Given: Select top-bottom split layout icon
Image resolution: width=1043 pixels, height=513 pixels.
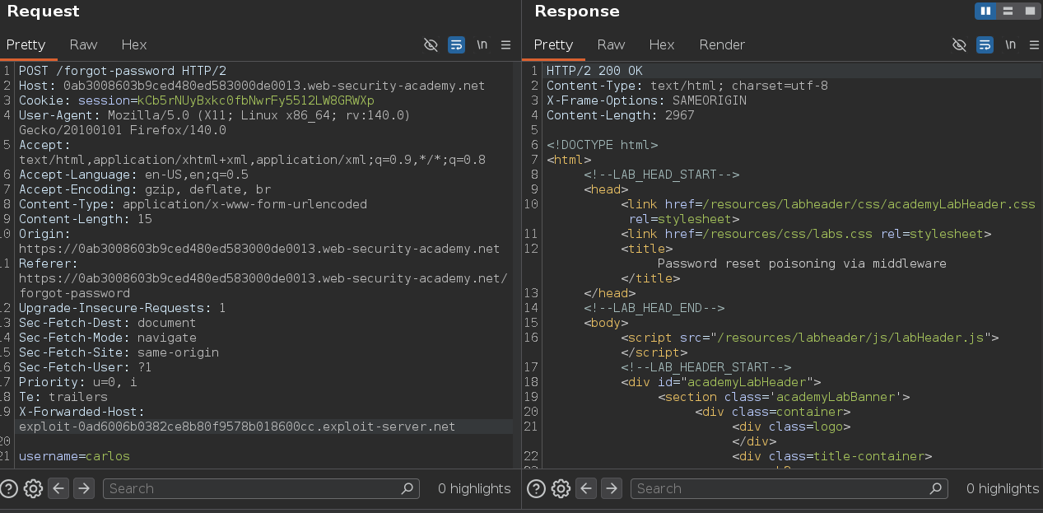Looking at the screenshot, I should (1008, 11).
